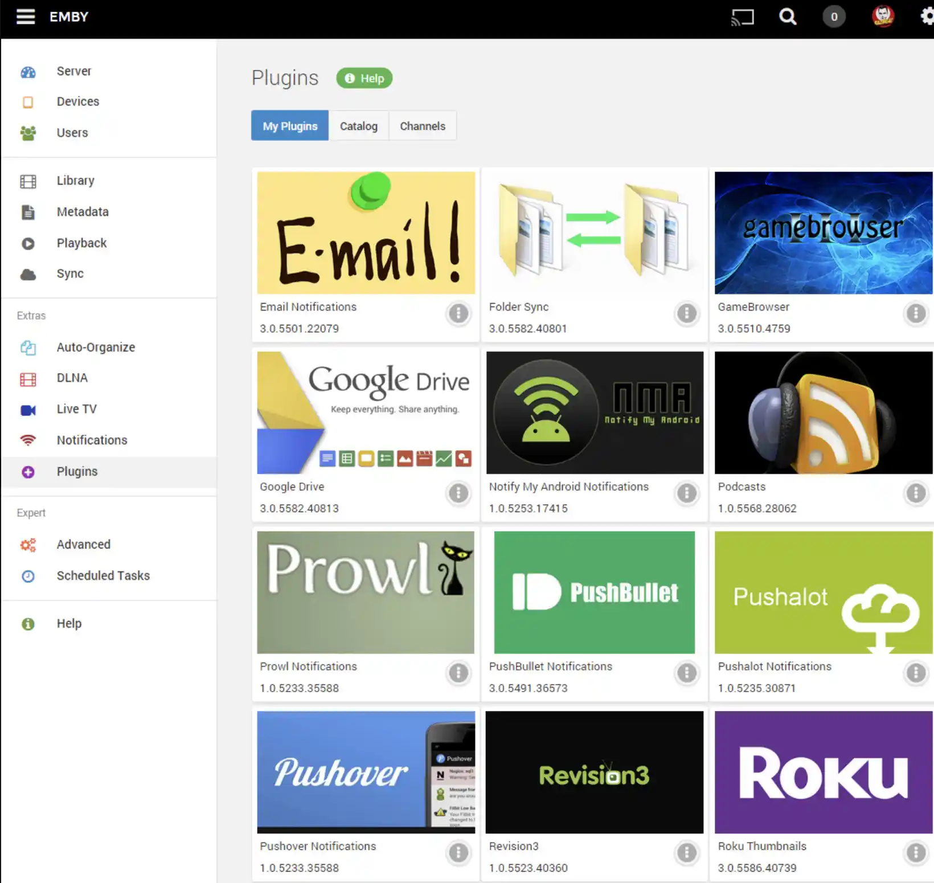Open Roku Thumbnails plugin name link

pyautogui.click(x=762, y=847)
